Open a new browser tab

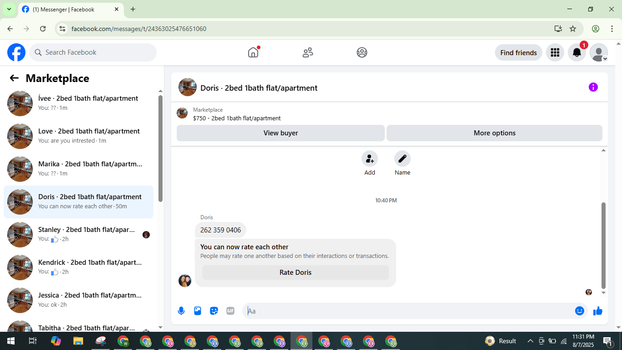133,9
